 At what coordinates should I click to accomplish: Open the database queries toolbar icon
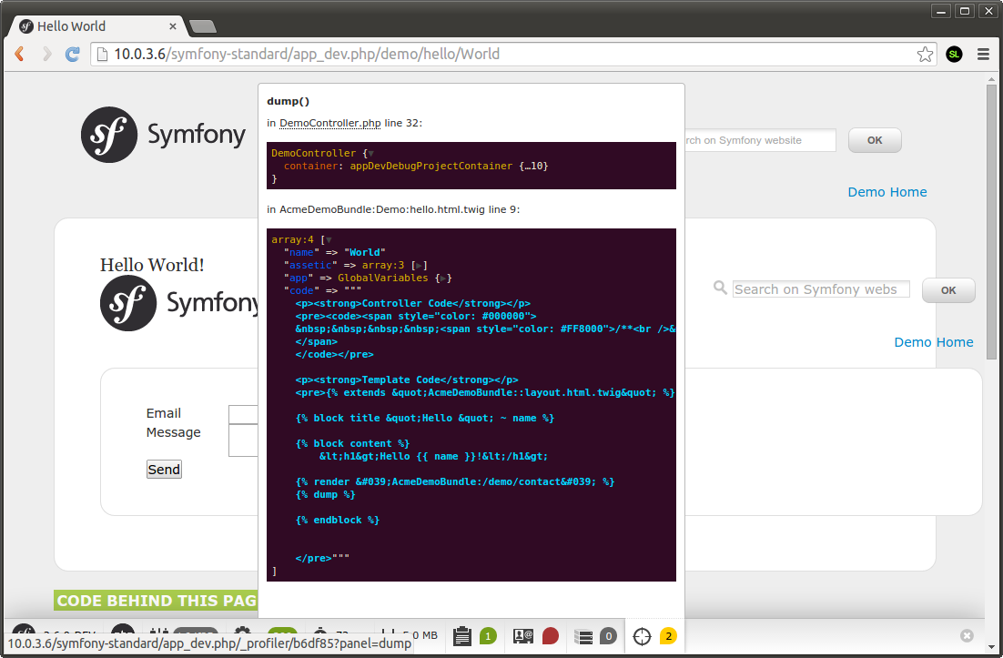584,636
